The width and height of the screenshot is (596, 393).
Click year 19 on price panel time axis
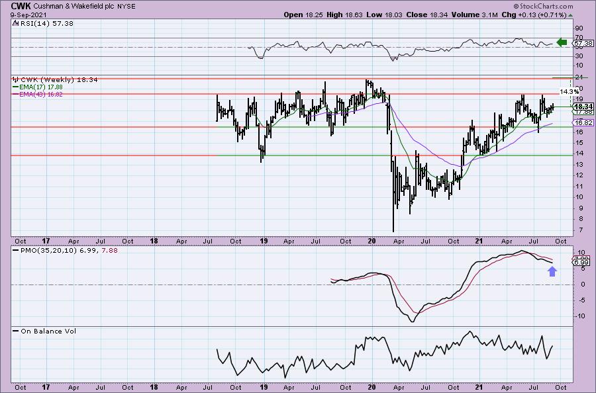click(x=264, y=241)
